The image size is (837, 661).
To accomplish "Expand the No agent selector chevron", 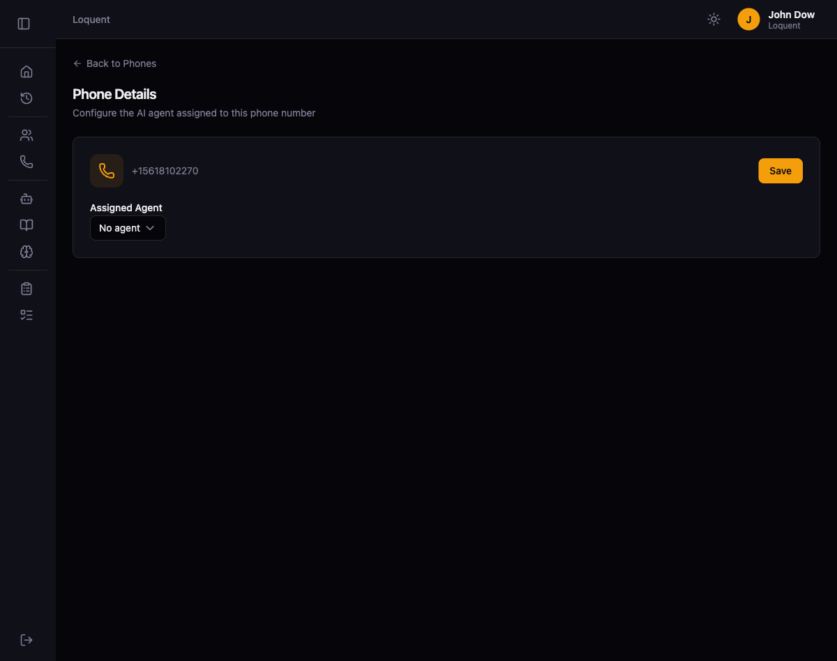I will click(x=149, y=228).
